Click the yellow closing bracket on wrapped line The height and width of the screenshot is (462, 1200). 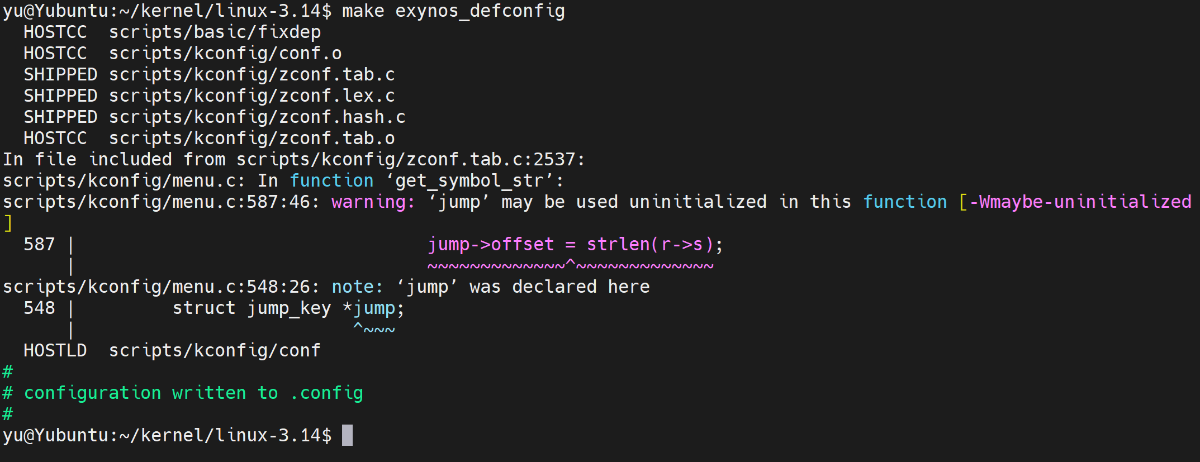pos(8,223)
